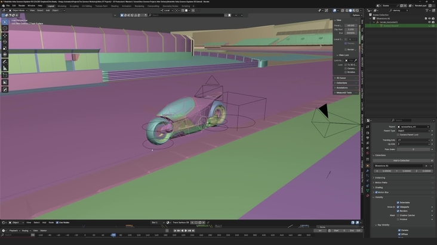Enable the Shadow Catcher checkbox
The width and height of the screenshot is (437, 245).
[x=398, y=215]
